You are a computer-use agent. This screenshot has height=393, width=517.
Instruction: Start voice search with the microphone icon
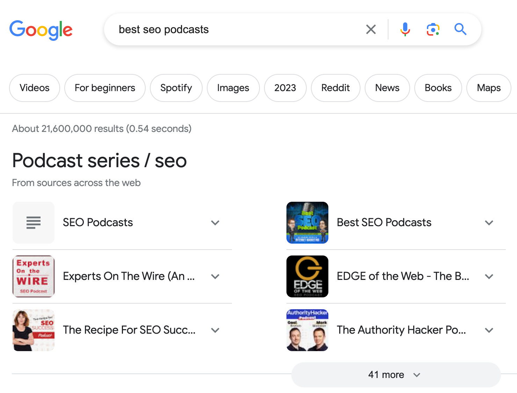pyautogui.click(x=405, y=29)
